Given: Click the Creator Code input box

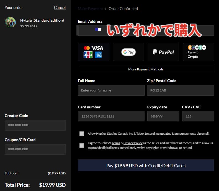Looking at the screenshot, I should (x=35, y=125).
